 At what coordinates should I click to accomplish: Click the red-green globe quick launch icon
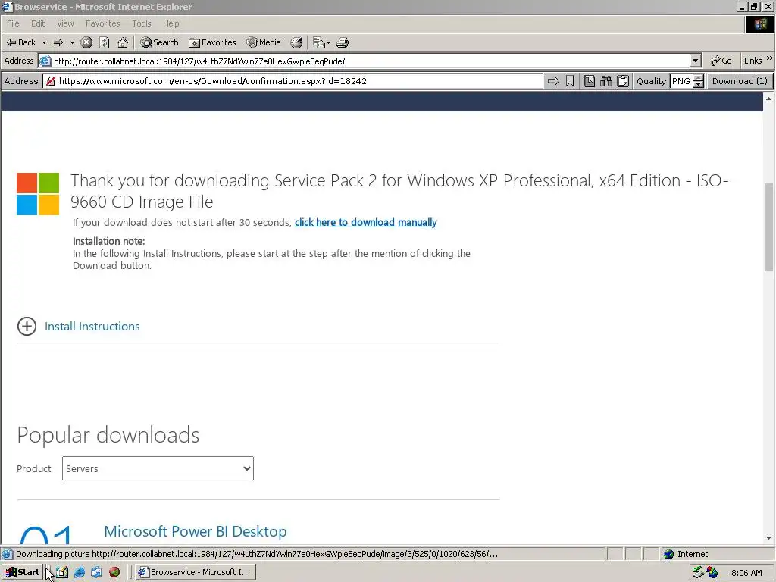point(114,572)
